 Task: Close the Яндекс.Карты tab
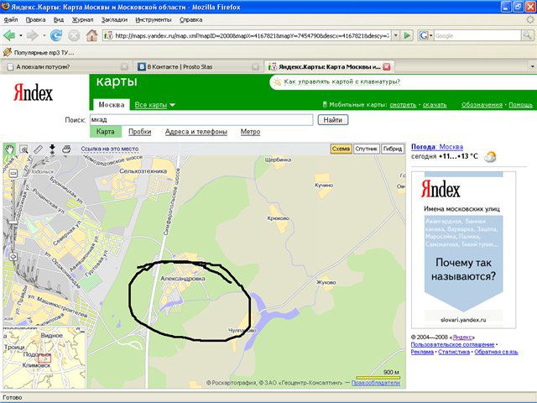(x=386, y=67)
